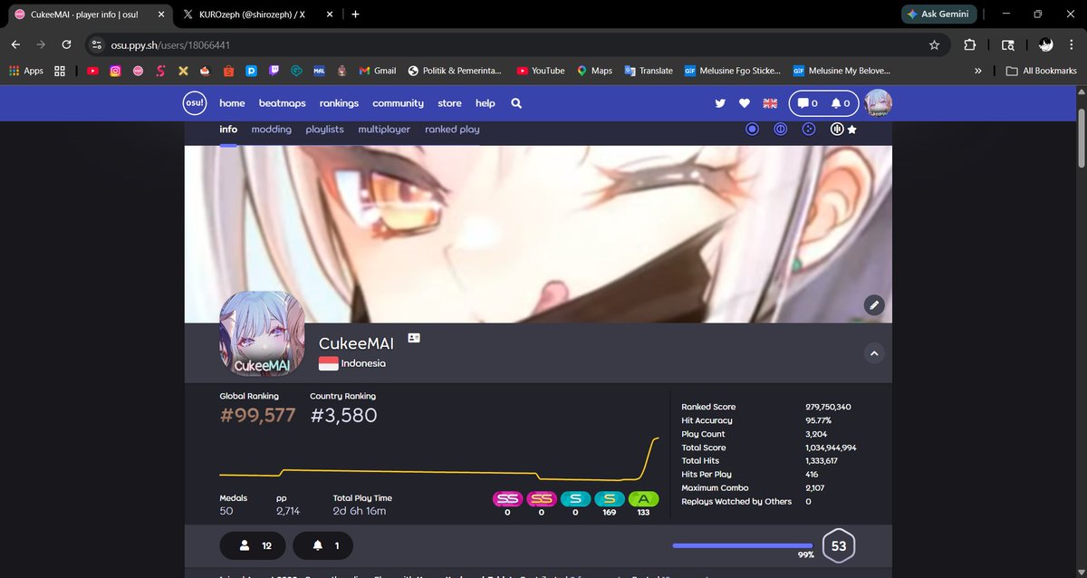Switch to osu! standard game mode icon
Image resolution: width=1087 pixels, height=578 pixels.
(752, 130)
